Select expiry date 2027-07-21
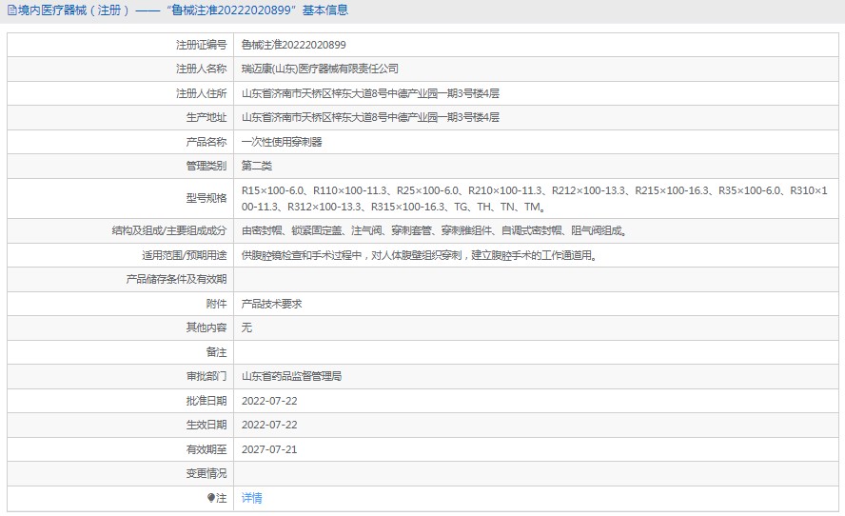 (x=269, y=449)
